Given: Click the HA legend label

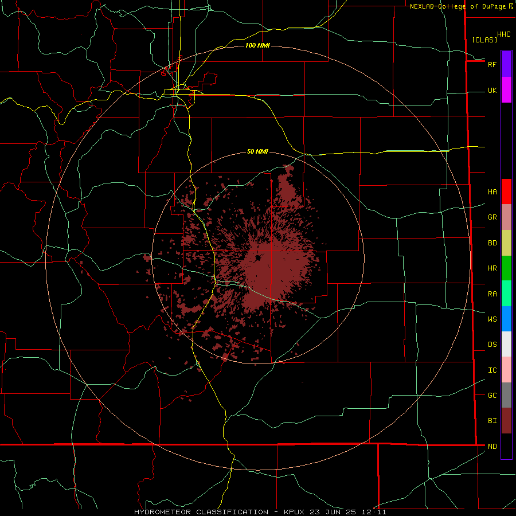Looking at the screenshot, I should click(x=492, y=192).
